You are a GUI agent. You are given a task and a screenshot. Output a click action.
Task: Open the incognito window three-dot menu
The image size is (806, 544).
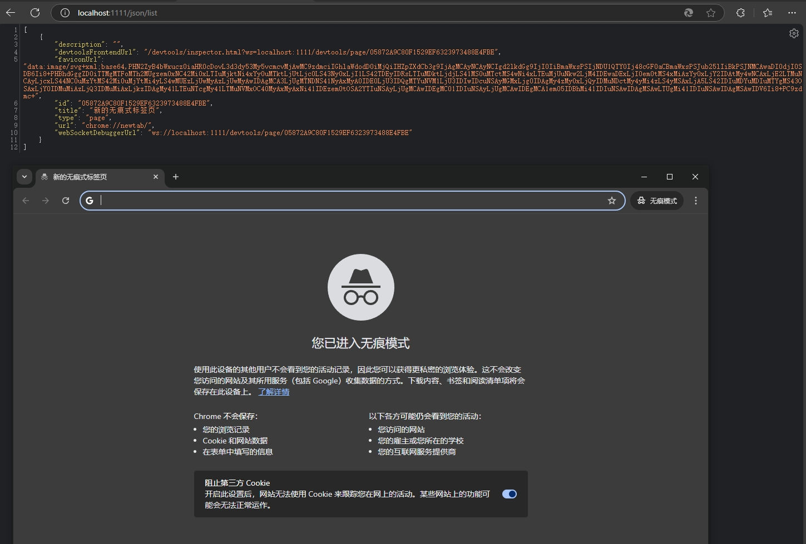(x=696, y=201)
